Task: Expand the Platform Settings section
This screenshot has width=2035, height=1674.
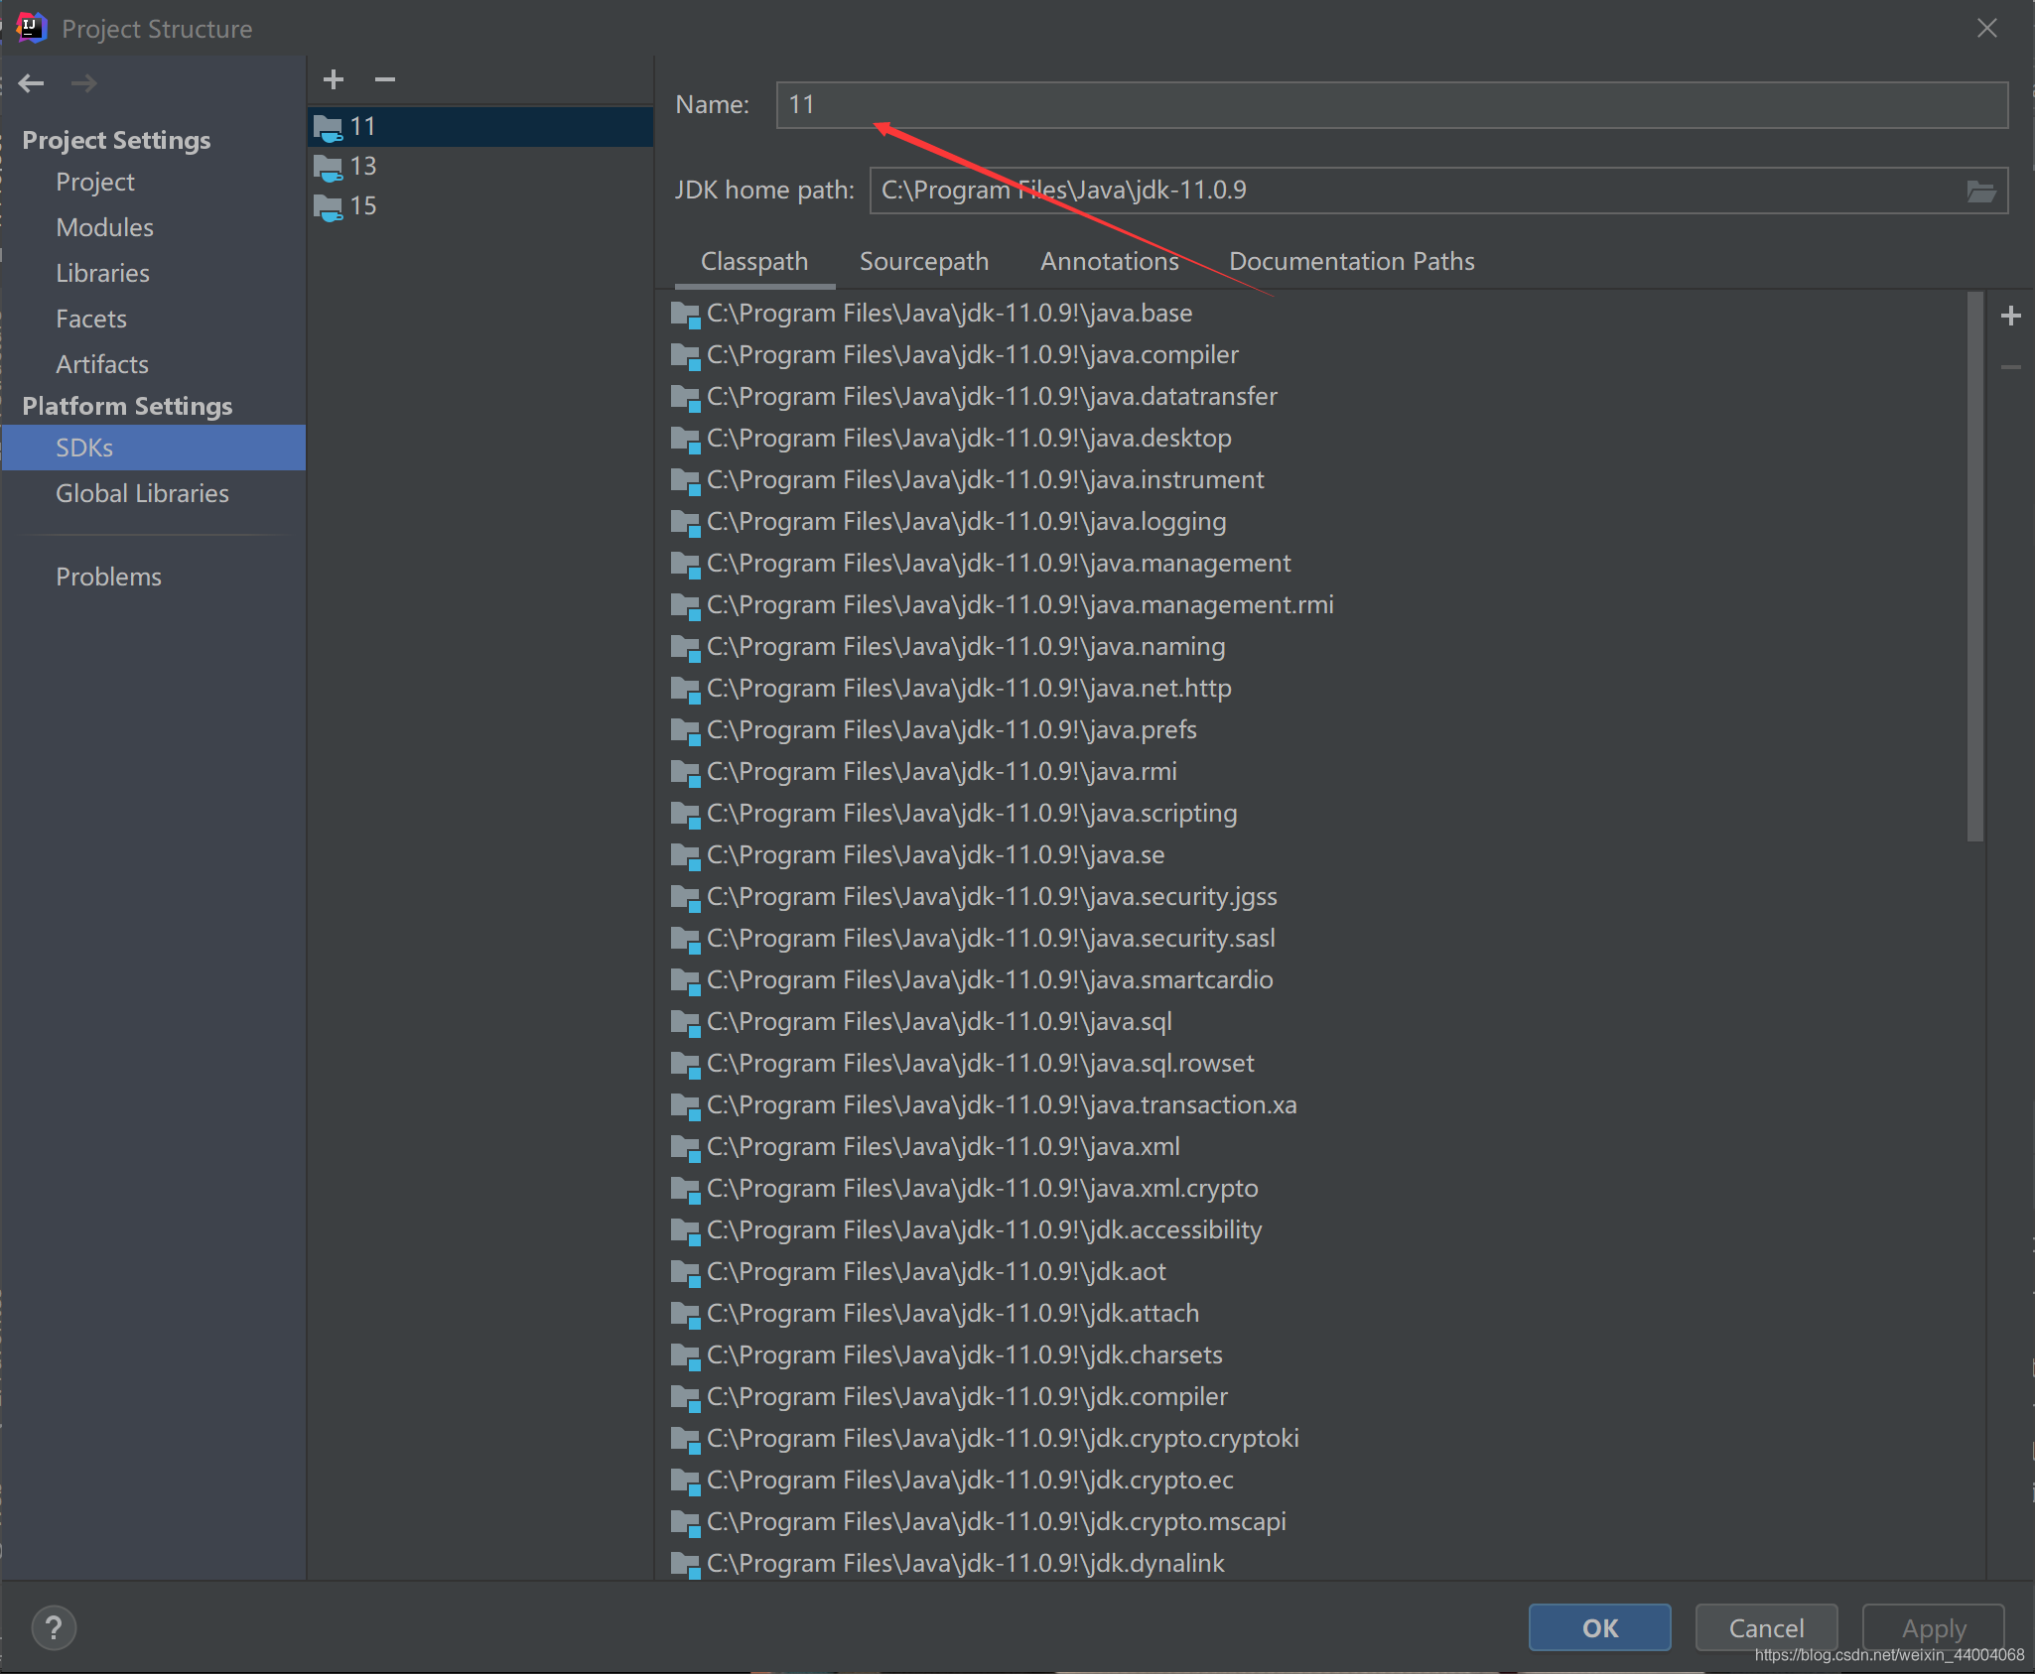Action: pos(125,406)
